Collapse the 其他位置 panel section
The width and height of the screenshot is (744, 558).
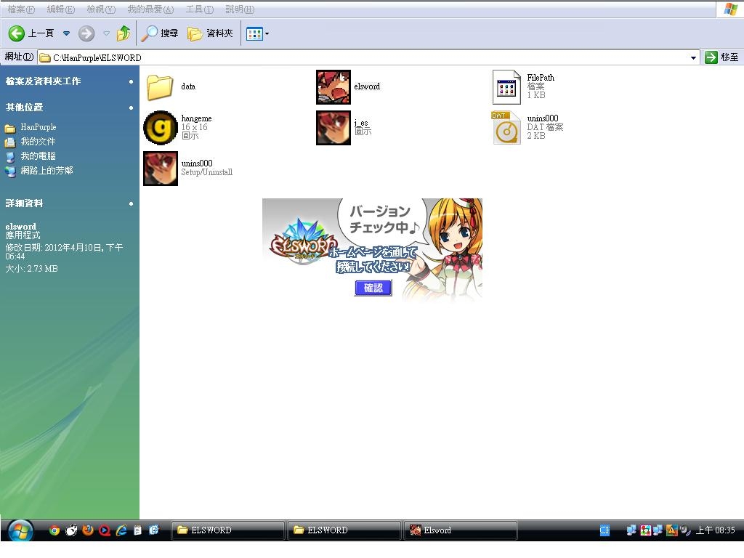131,108
